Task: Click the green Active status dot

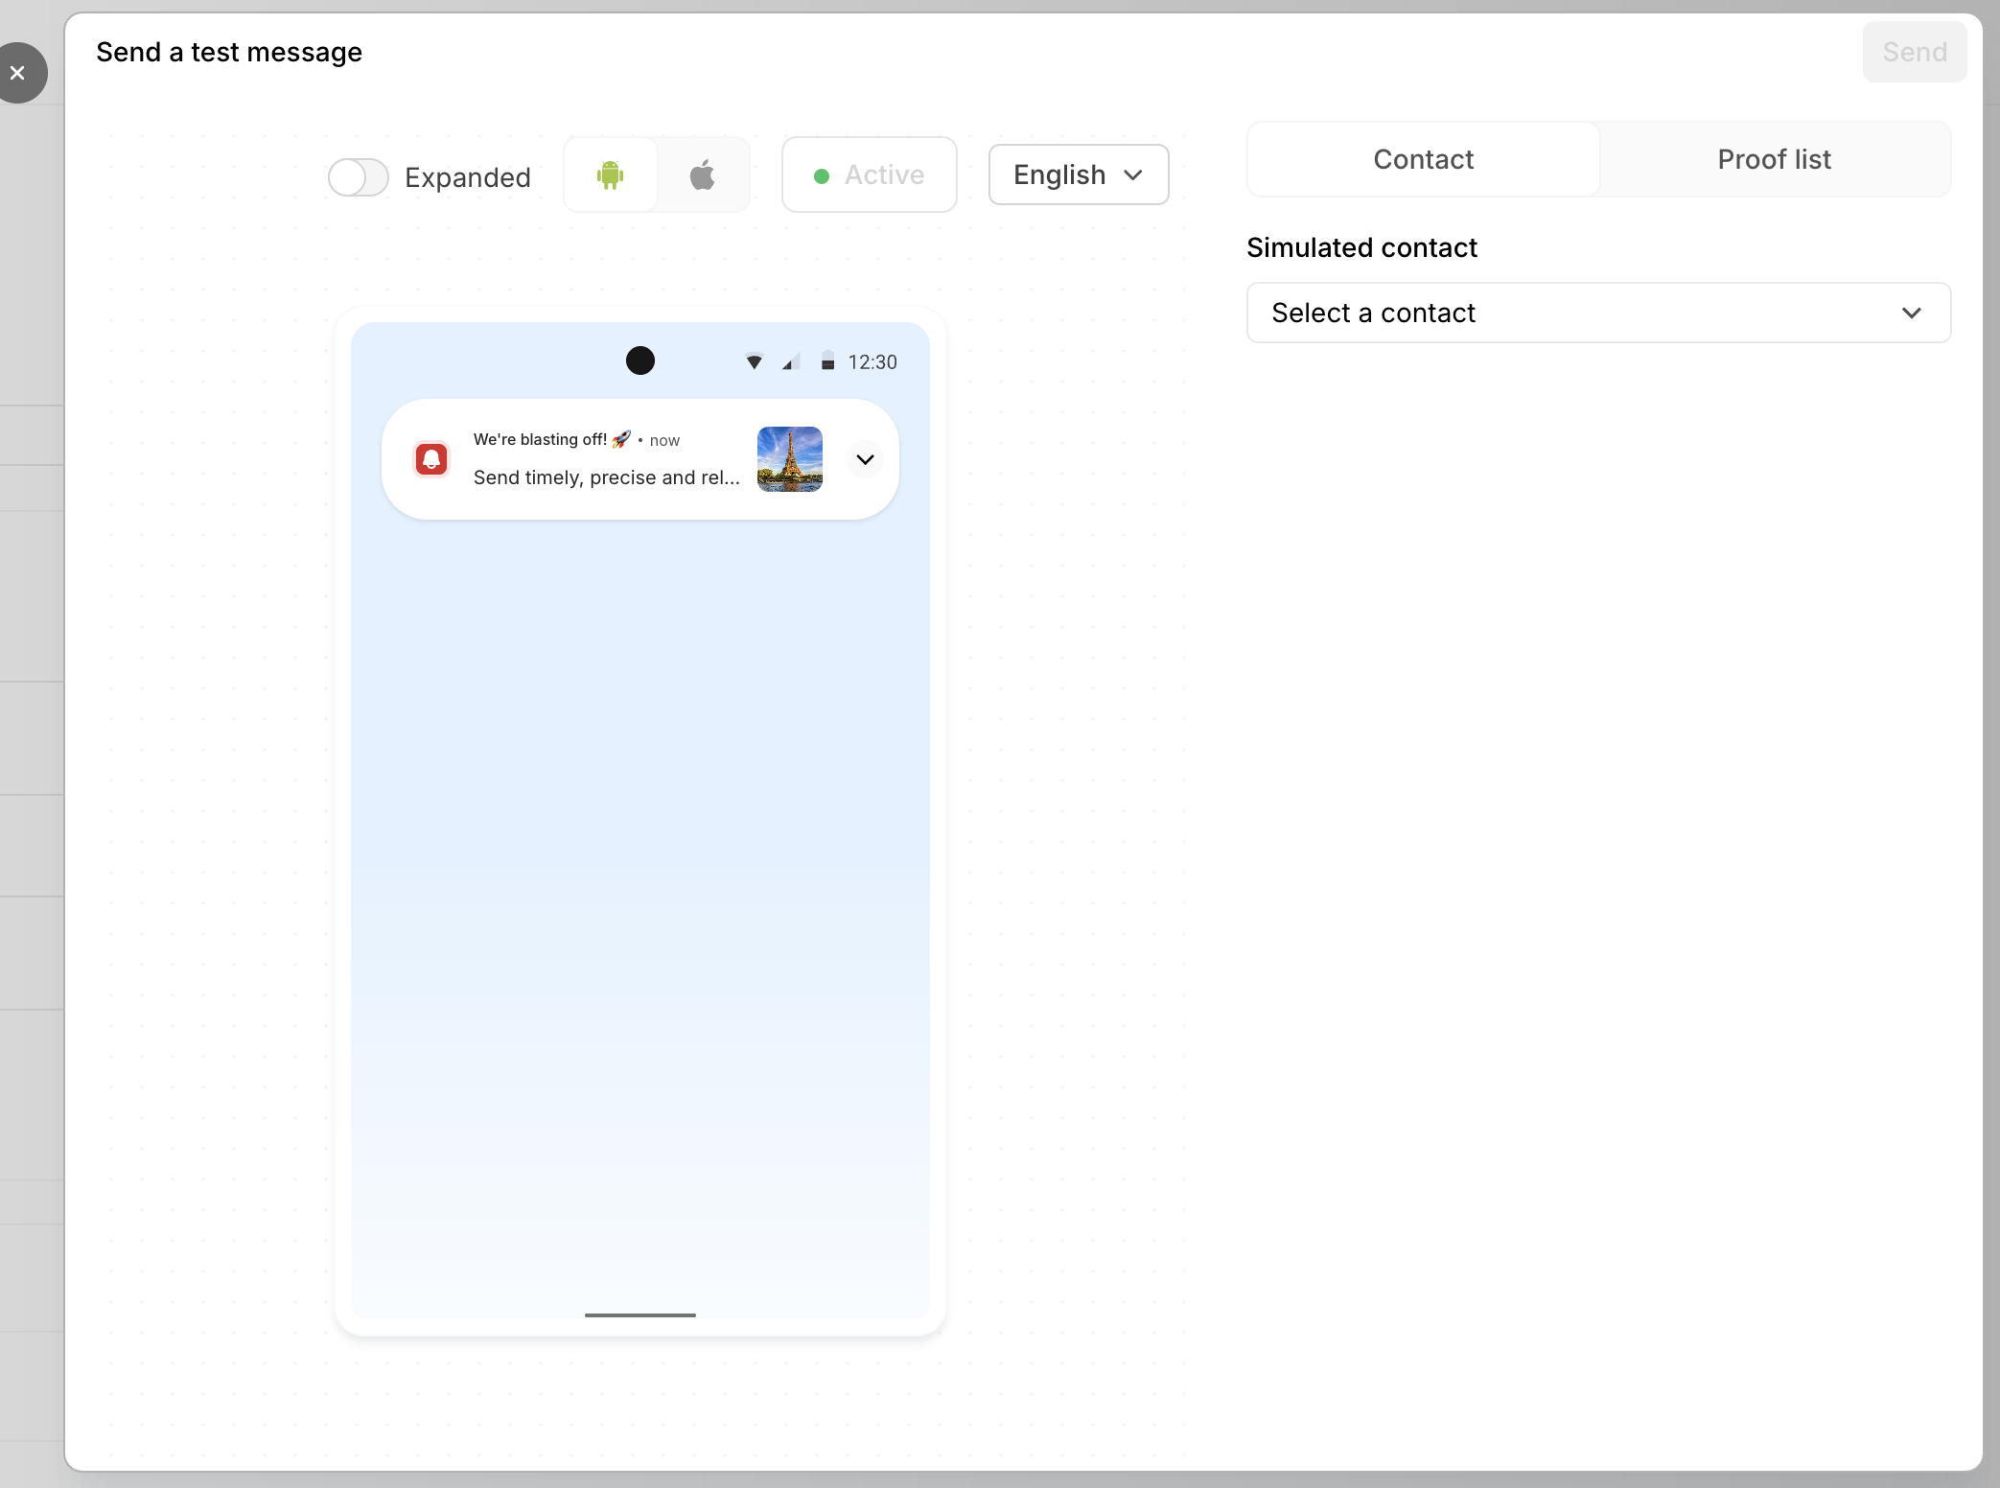Action: coord(822,175)
